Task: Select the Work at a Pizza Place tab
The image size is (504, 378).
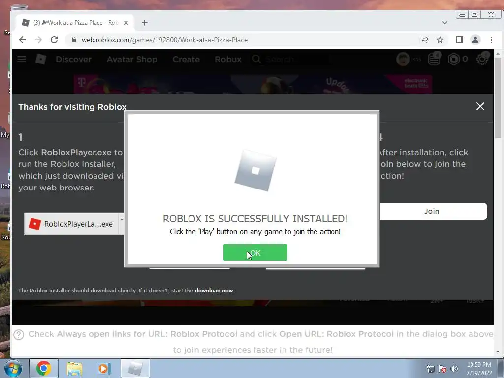Action: 75,23
